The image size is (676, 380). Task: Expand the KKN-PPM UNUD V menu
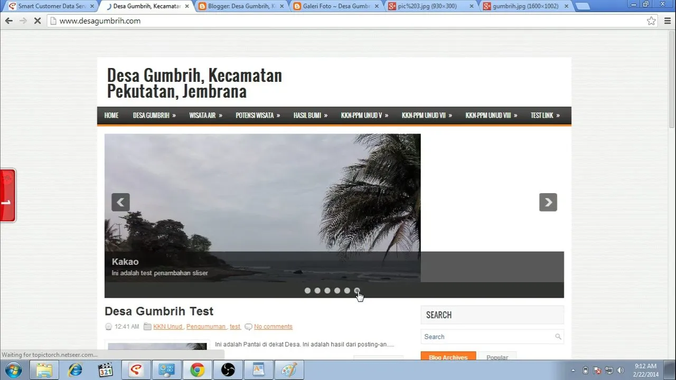point(364,115)
